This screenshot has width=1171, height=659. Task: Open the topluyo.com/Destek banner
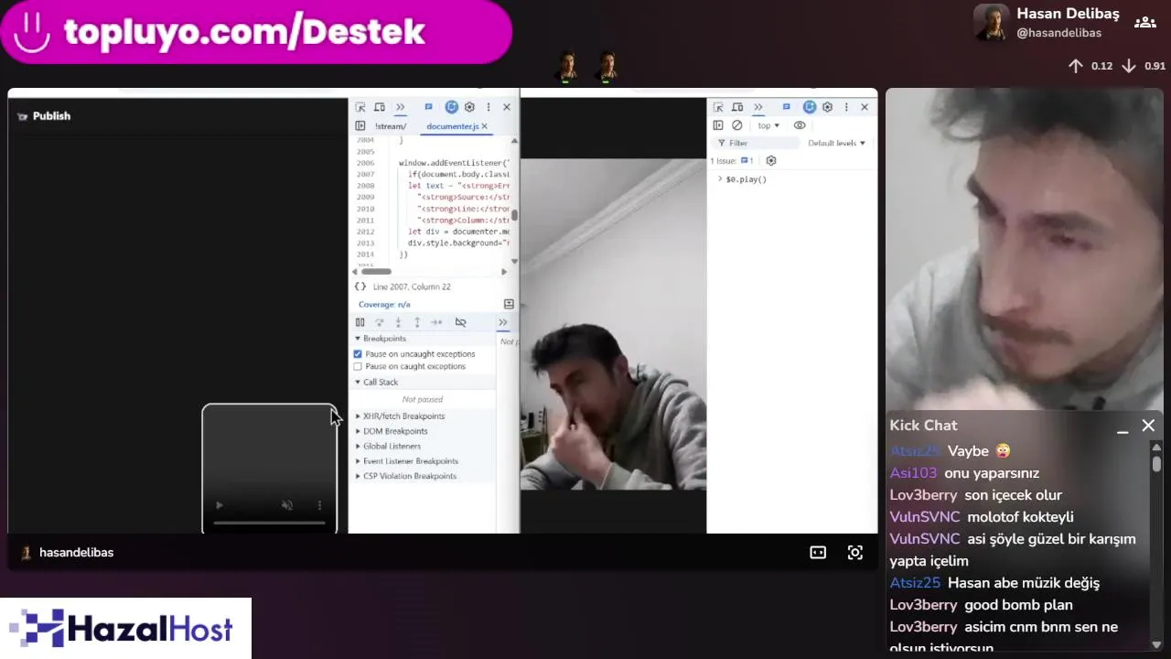(256, 32)
